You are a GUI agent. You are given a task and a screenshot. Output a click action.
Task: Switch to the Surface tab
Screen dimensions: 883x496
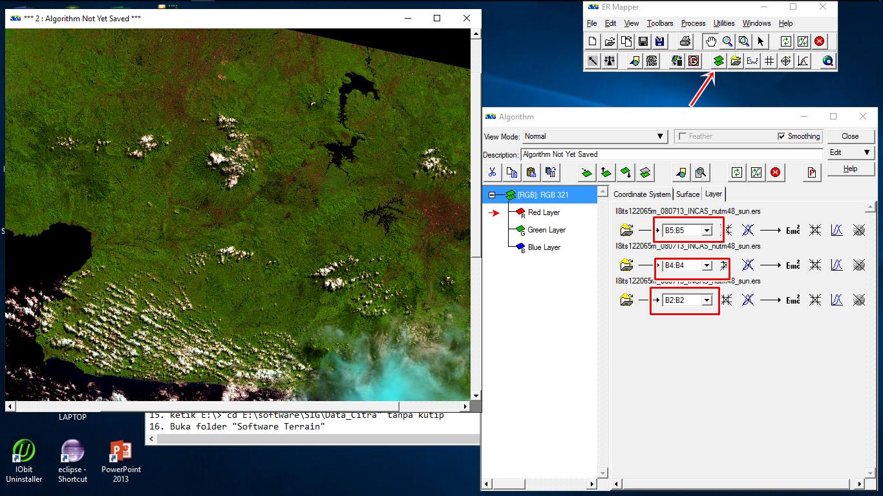[x=688, y=194]
